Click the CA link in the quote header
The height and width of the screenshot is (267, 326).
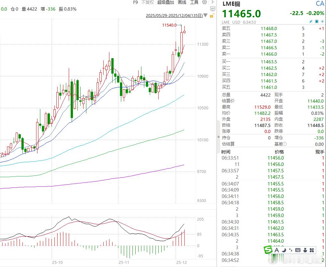tap(320, 4)
